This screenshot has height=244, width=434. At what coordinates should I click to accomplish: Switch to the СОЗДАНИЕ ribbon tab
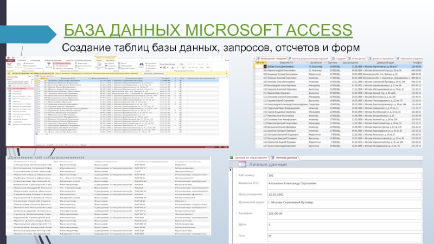(35, 60)
